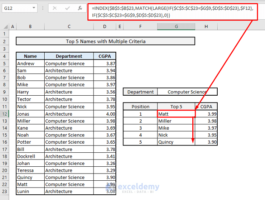Click the 'Name' header cell
Image resolution: width=265 pixels, height=200 pixels.
pos(30,56)
